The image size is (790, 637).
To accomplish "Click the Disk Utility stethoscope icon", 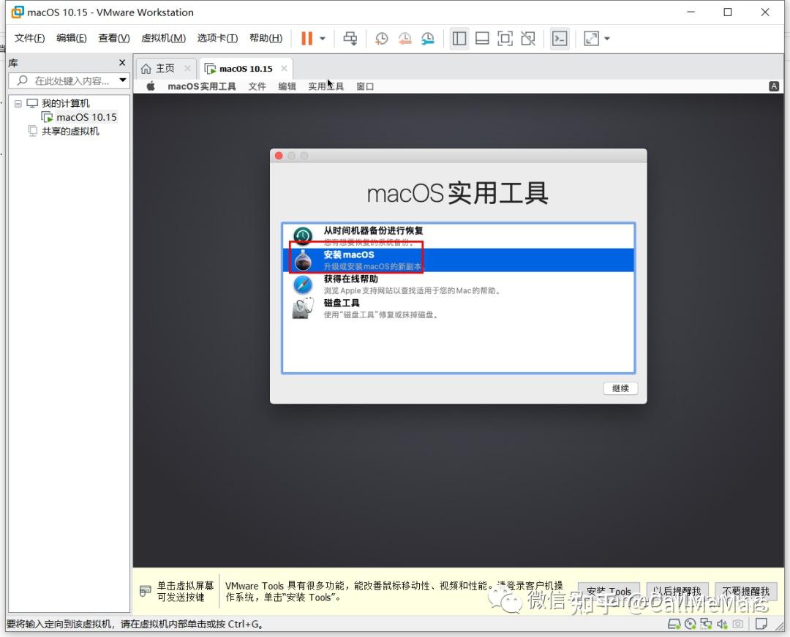I will 303,308.
